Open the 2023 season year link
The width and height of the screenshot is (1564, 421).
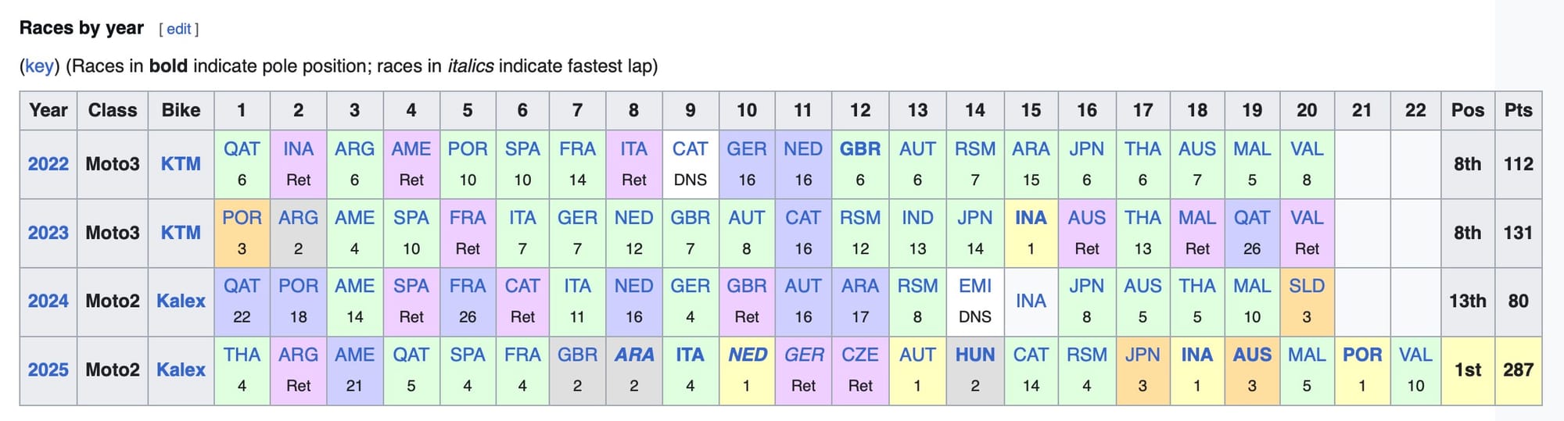[48, 233]
